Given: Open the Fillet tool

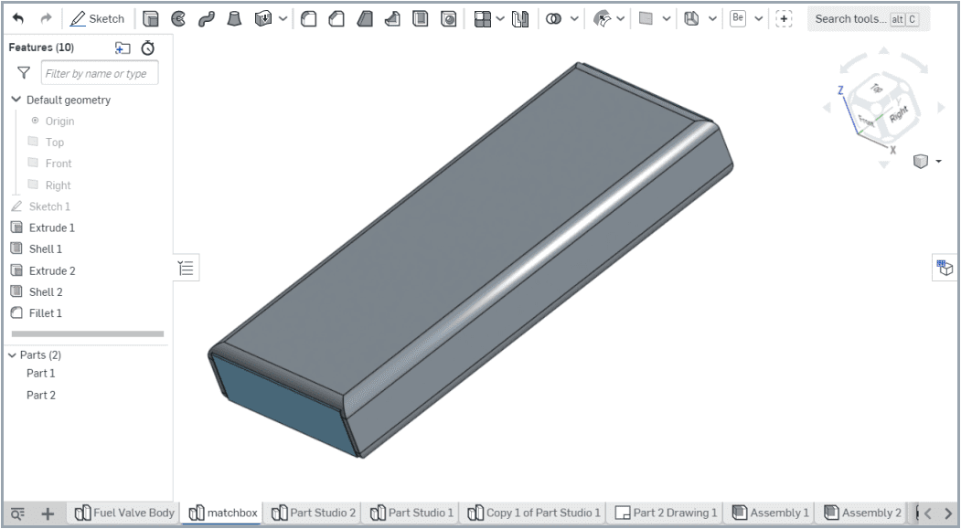Looking at the screenshot, I should (x=308, y=18).
